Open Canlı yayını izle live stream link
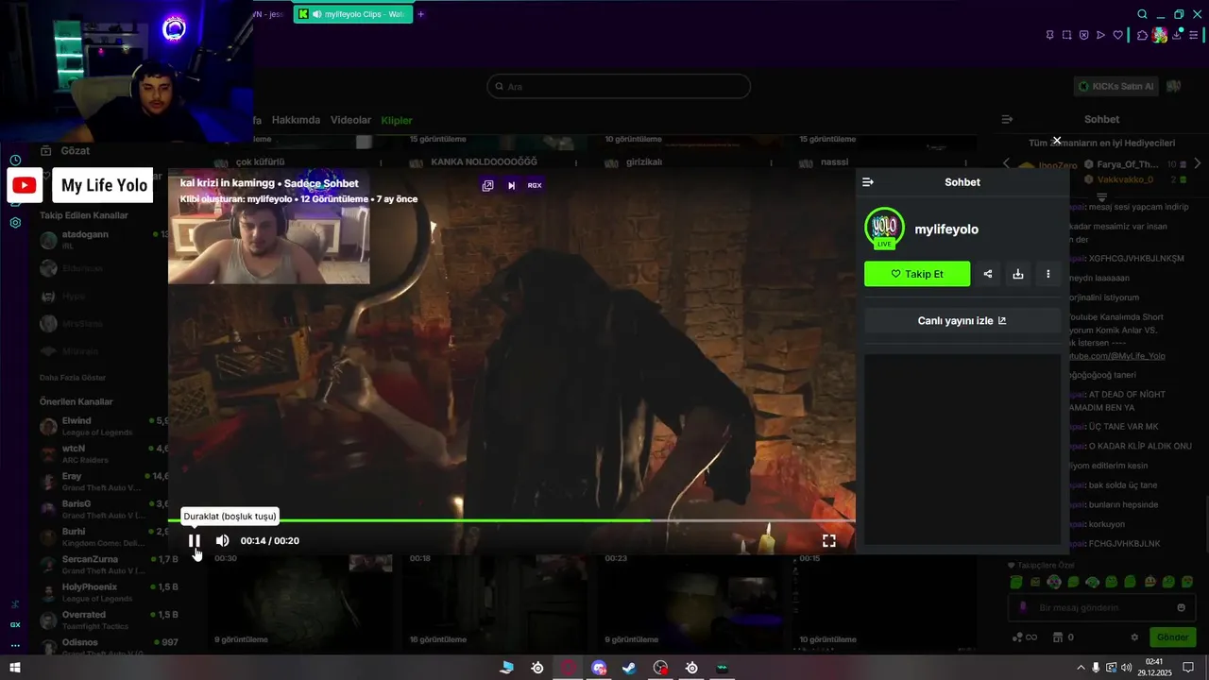Screen dimensions: 1209x680 962,320
